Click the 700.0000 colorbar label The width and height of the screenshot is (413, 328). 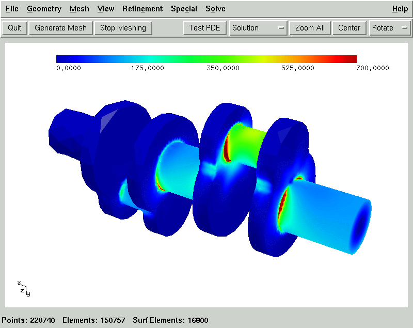[x=372, y=68]
